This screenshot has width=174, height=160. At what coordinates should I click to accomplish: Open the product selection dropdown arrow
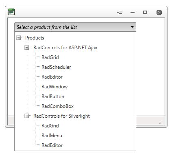tap(132, 27)
